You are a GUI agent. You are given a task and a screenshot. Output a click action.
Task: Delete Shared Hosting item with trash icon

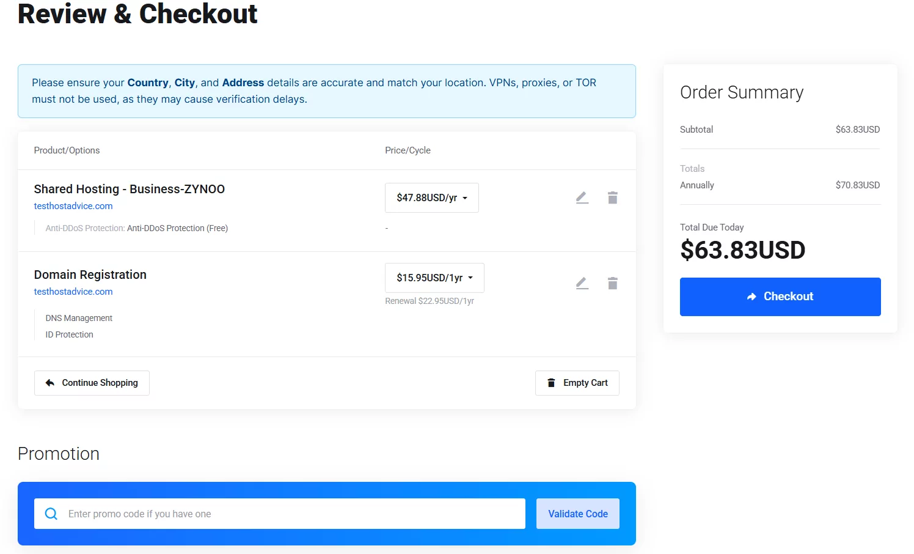click(x=613, y=198)
